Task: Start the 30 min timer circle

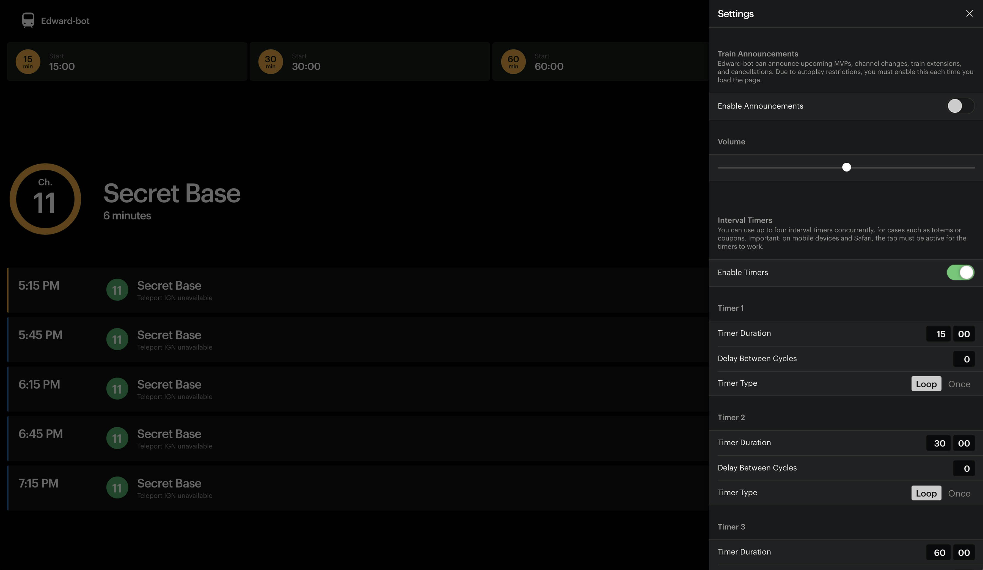Action: pyautogui.click(x=270, y=62)
